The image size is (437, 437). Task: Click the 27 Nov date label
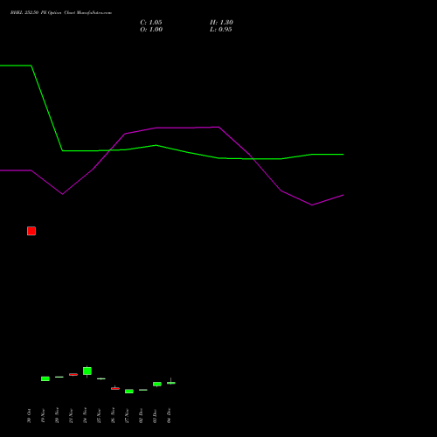click(127, 416)
